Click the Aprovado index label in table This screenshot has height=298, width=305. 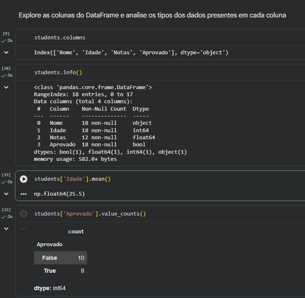tap(50, 244)
